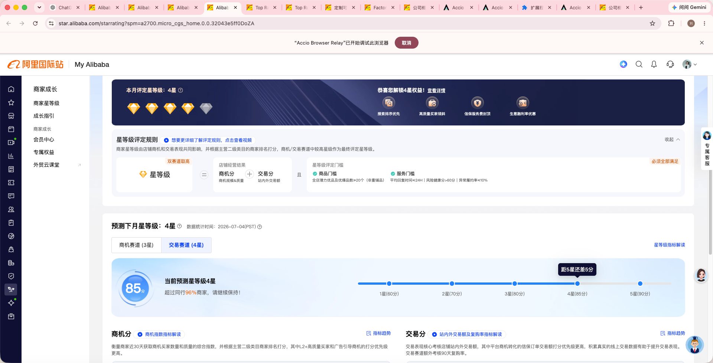Open the 问问 Gemini button
Screen dimensions: 713x363
tap(689, 7)
